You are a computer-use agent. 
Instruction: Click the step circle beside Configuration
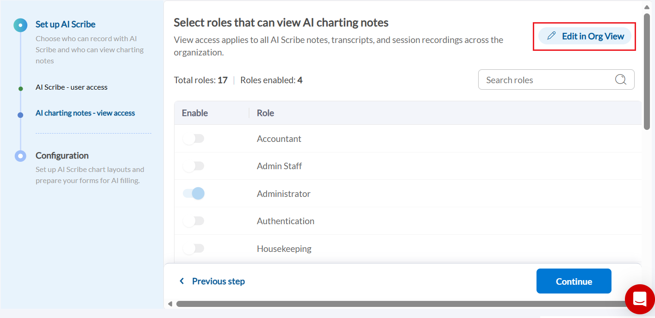click(20, 156)
